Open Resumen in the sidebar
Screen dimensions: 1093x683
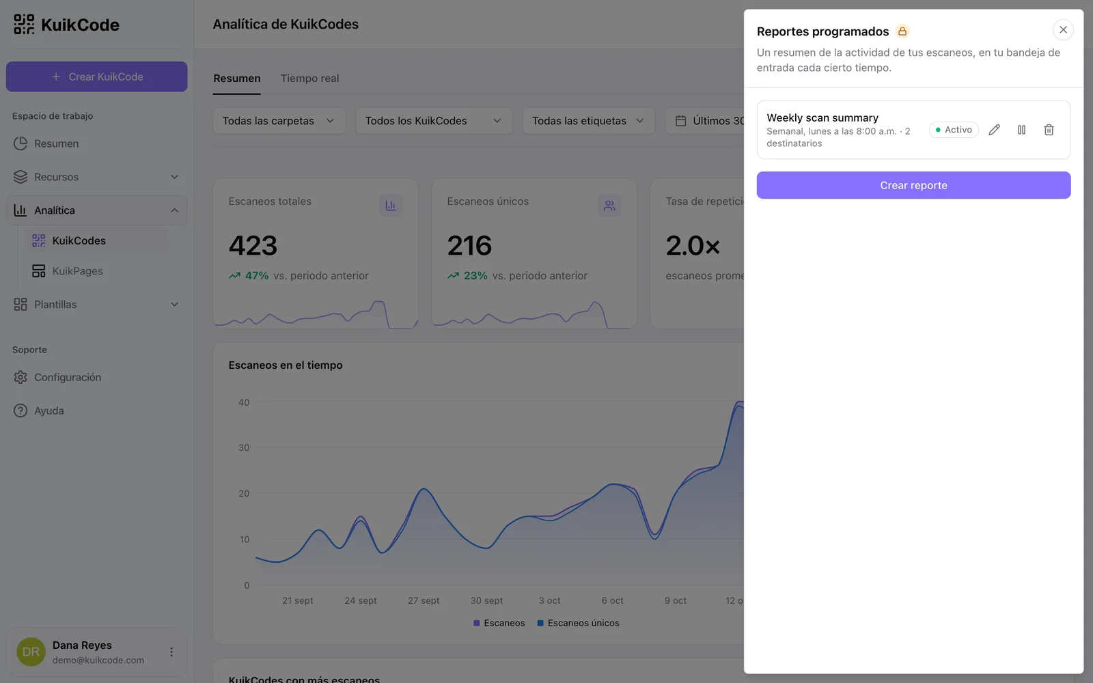coord(97,143)
